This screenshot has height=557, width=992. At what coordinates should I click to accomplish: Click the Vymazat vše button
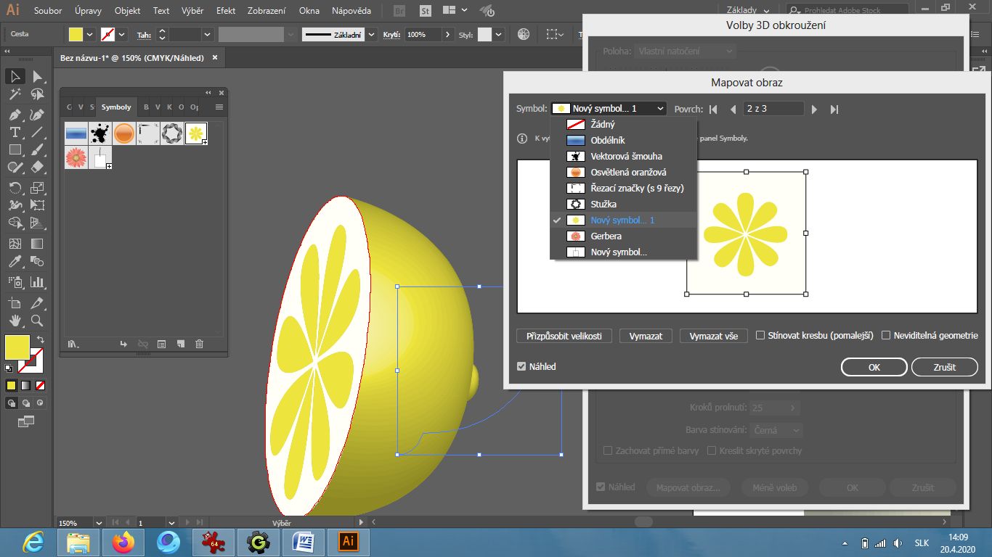pyautogui.click(x=713, y=335)
